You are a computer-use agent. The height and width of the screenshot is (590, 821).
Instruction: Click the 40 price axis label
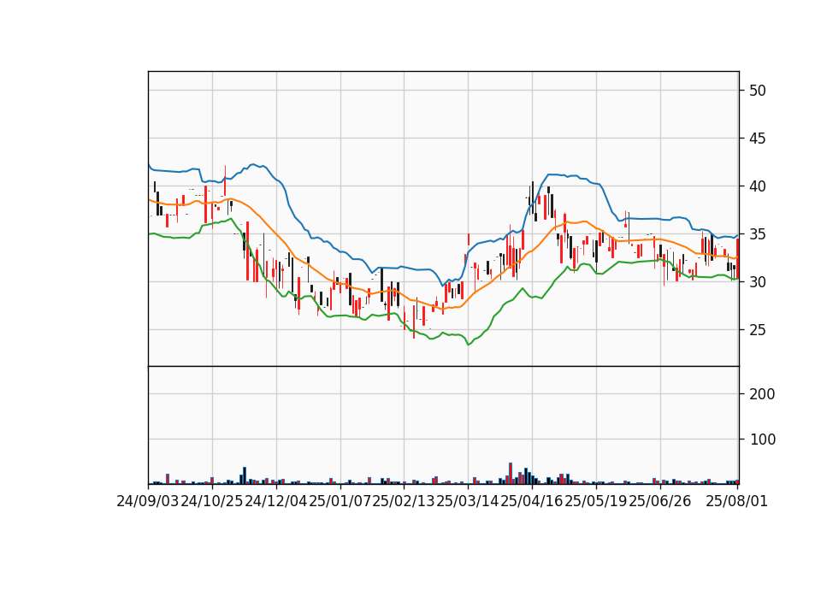pyautogui.click(x=757, y=186)
